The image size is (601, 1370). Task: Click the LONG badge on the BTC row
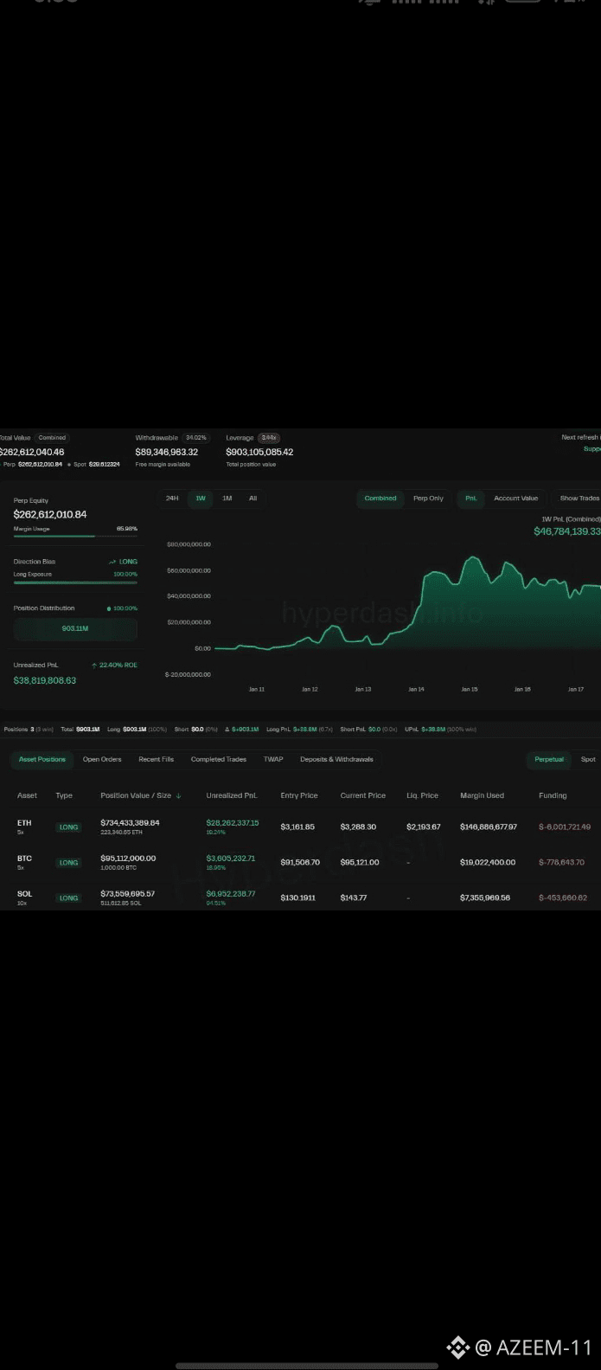click(68, 863)
